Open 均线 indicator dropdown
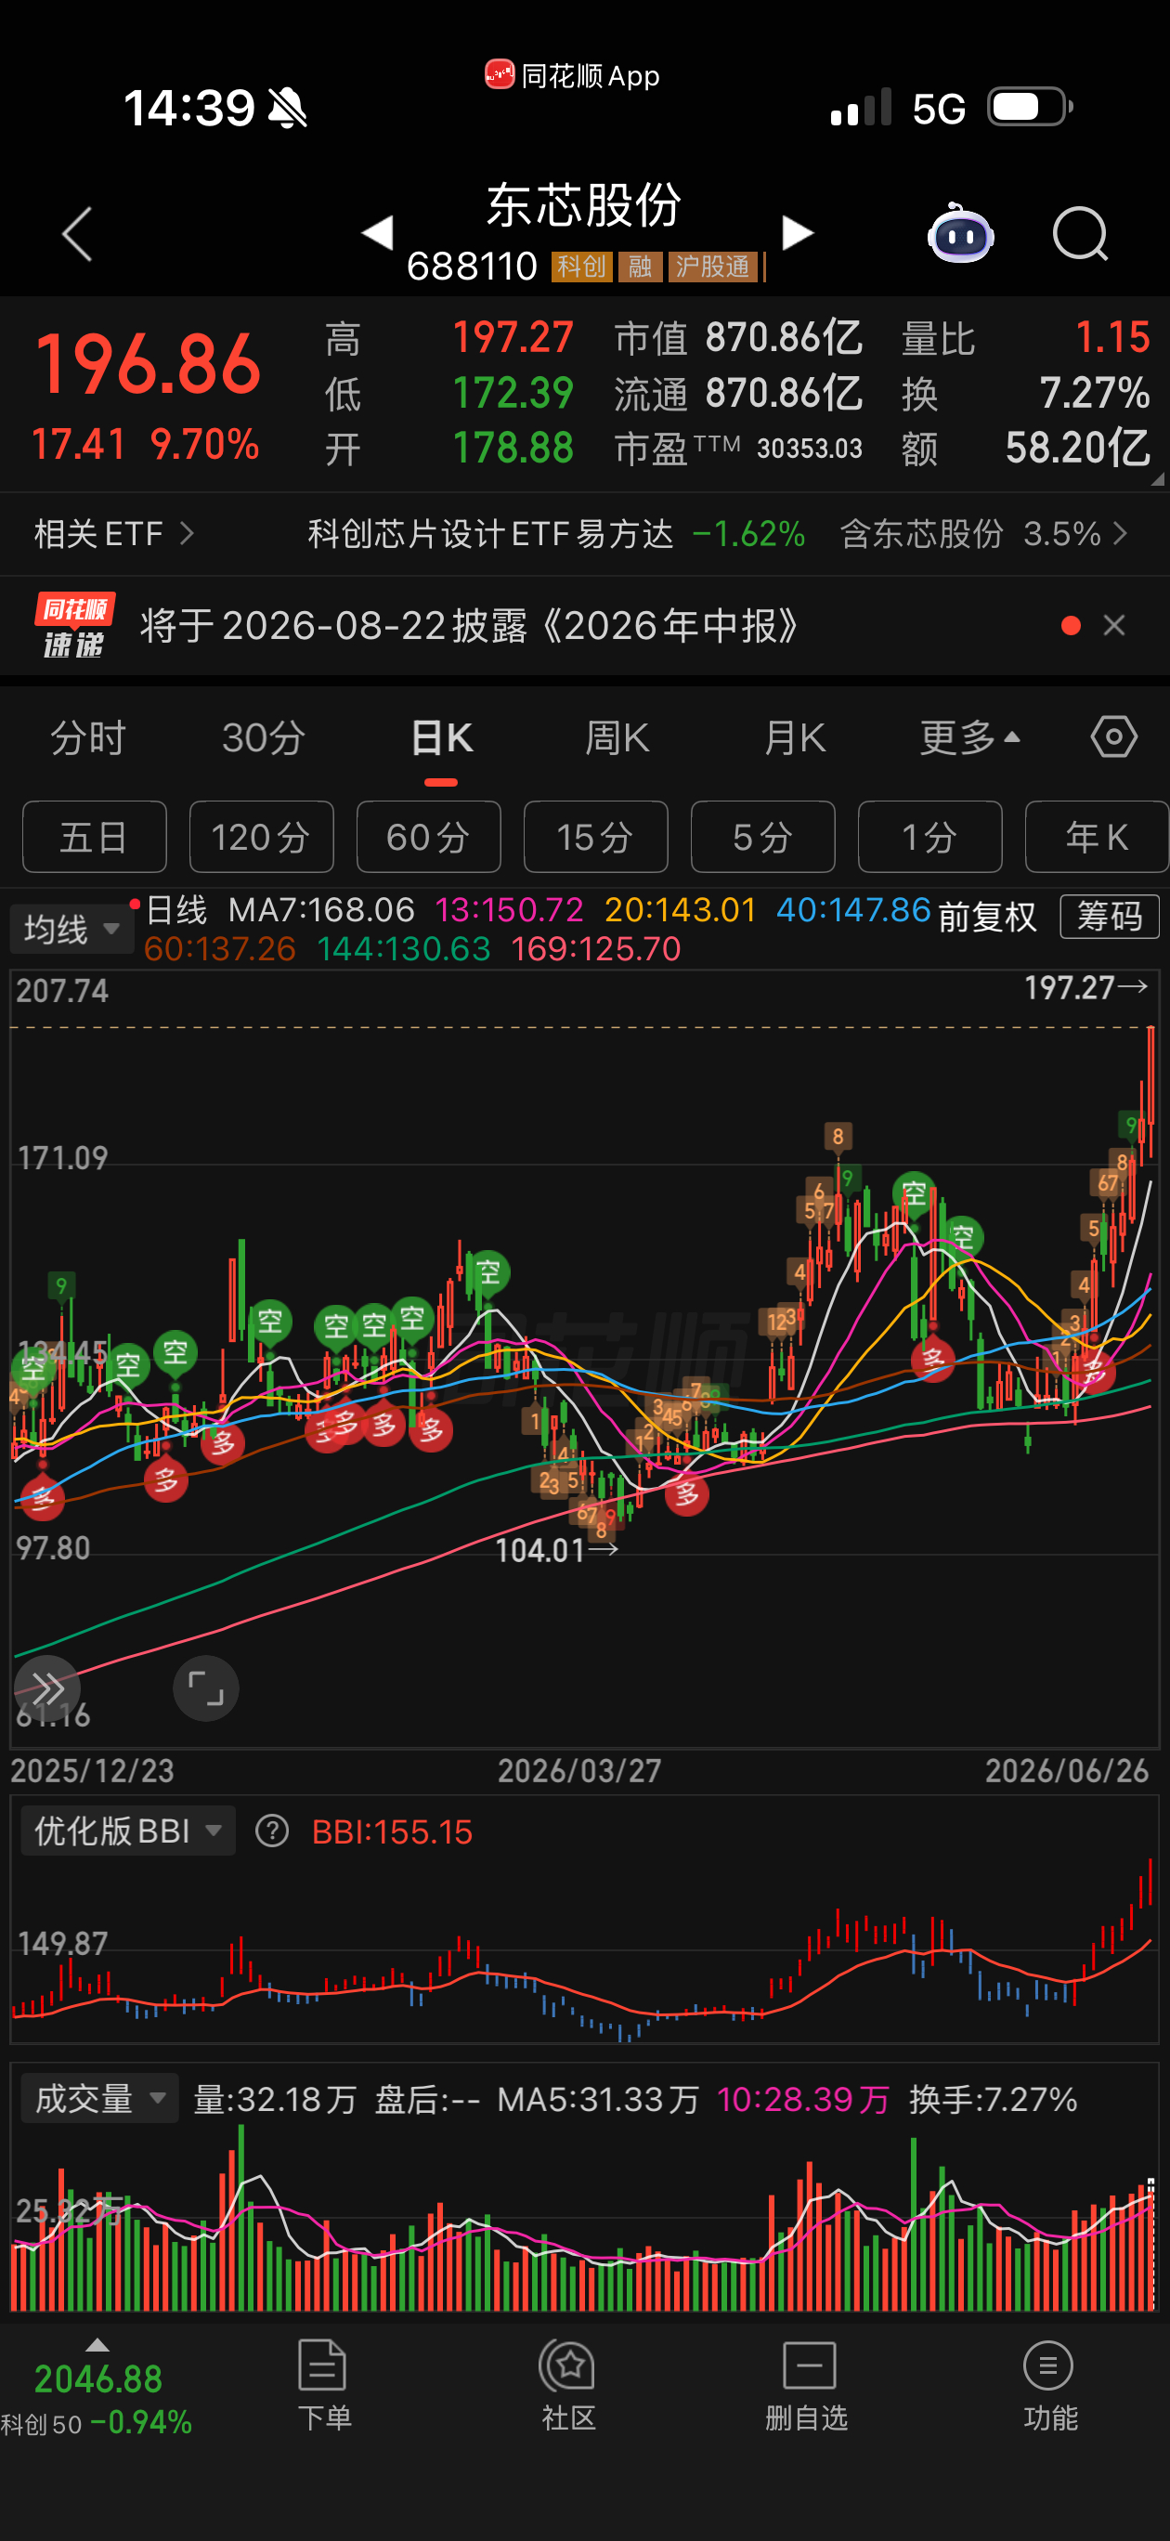Viewport: 1170px width, 2541px height. [72, 930]
